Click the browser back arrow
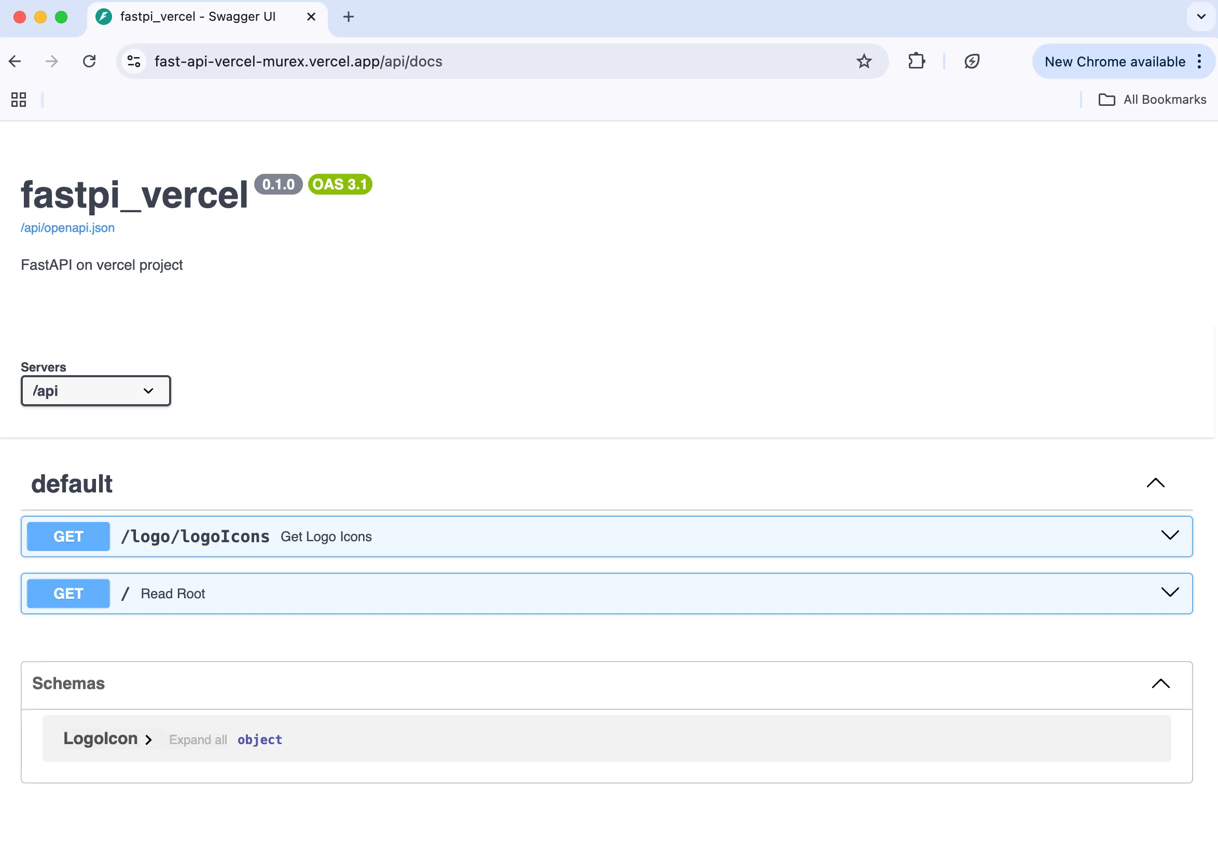This screenshot has height=852, width=1218. (15, 62)
